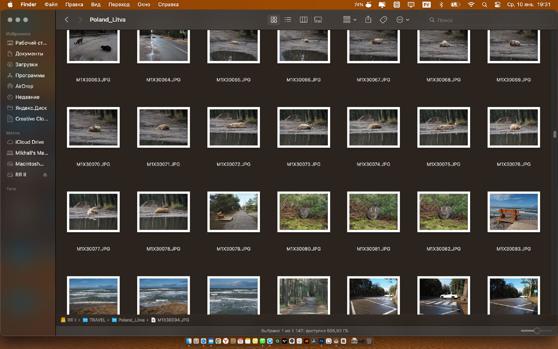The image size is (558, 349).
Task: Adjust the icon size slider
Action: pos(537,330)
